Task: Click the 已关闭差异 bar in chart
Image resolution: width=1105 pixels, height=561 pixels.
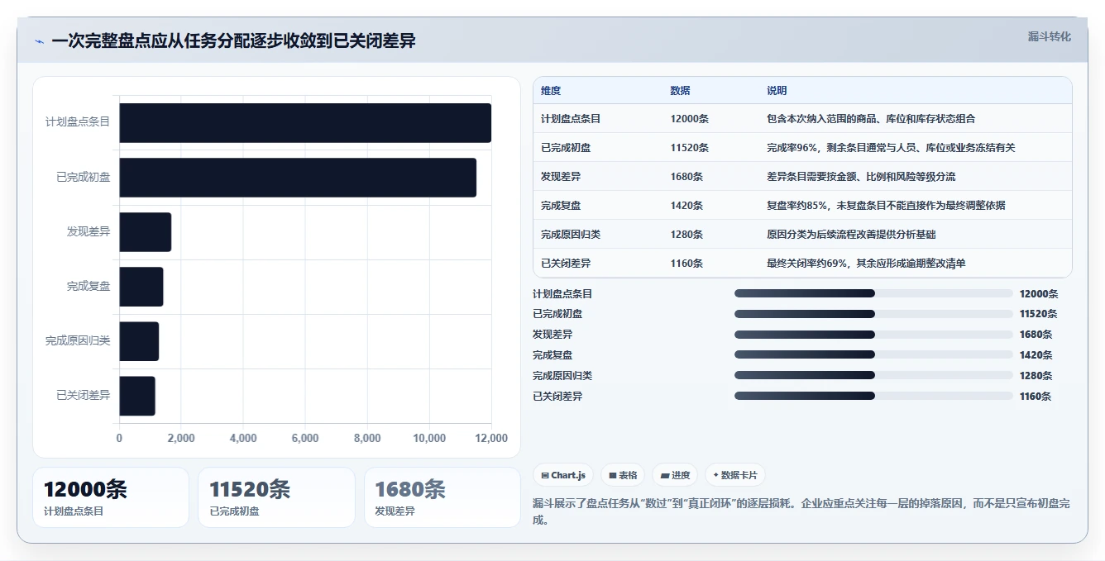Action: [137, 396]
